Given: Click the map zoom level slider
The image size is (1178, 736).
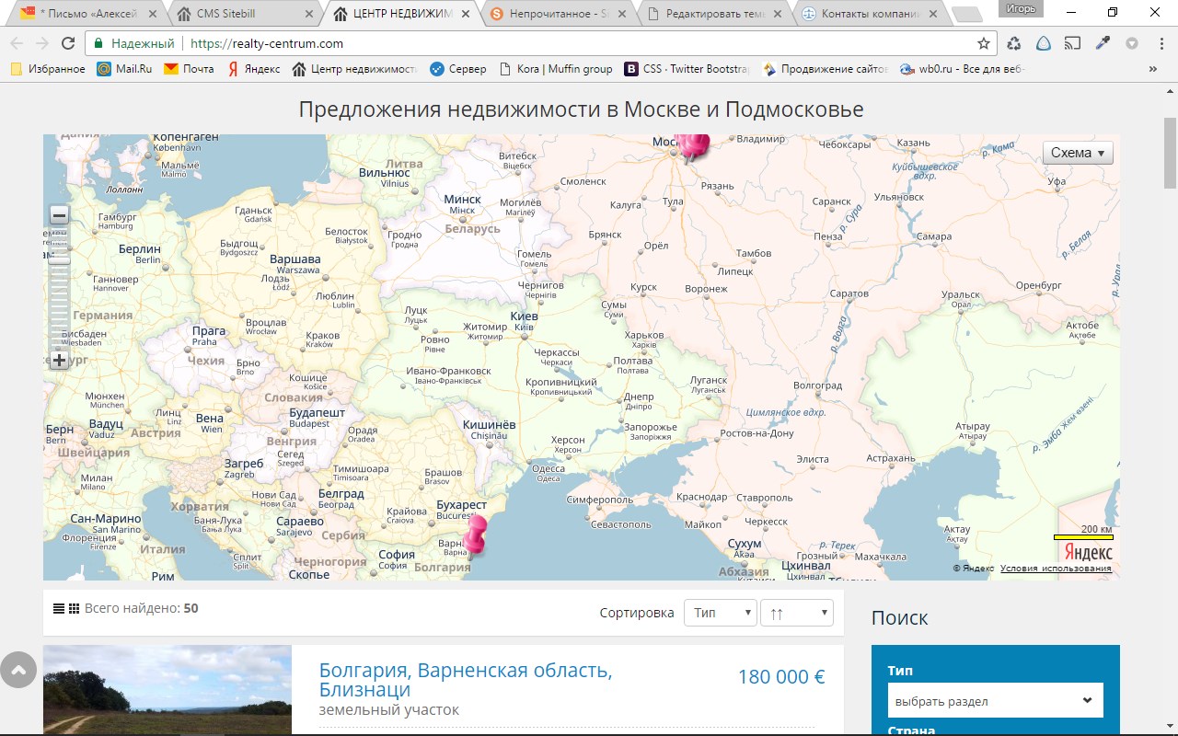Looking at the screenshot, I should pos(59,259).
